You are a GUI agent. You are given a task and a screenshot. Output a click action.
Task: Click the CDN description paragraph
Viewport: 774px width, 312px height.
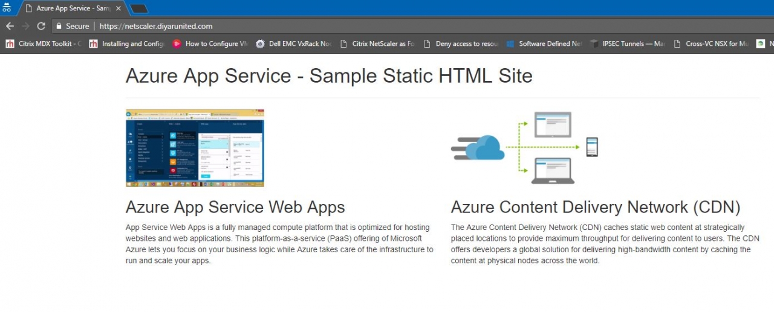[605, 244]
